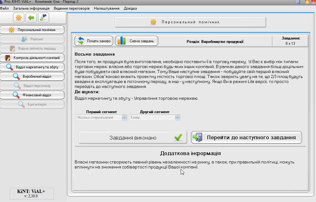The image size is (316, 202).
Task: Click the window close button
Action: tap(314, 2)
